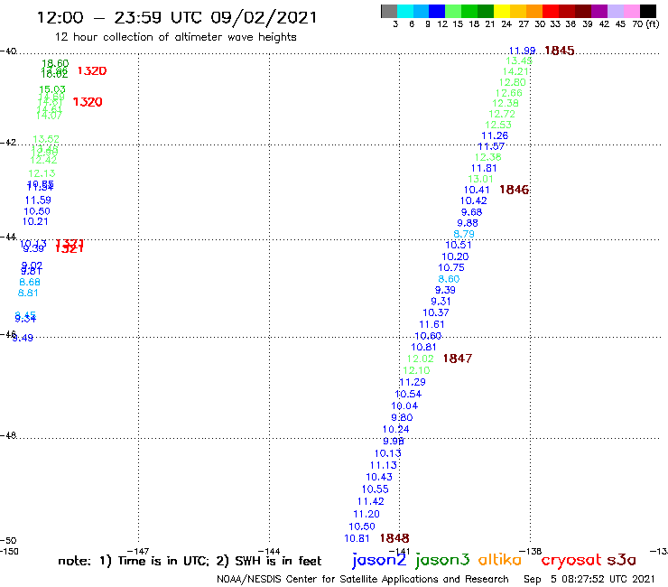668x587 pixels.
Task: Click the wave height value 13.52
Action: point(46,139)
